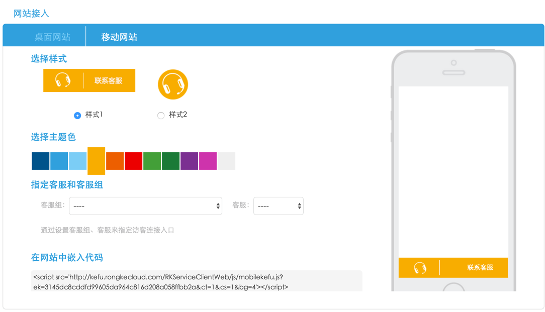Select the 样式1 radio button
The image size is (545, 312).
tap(77, 116)
